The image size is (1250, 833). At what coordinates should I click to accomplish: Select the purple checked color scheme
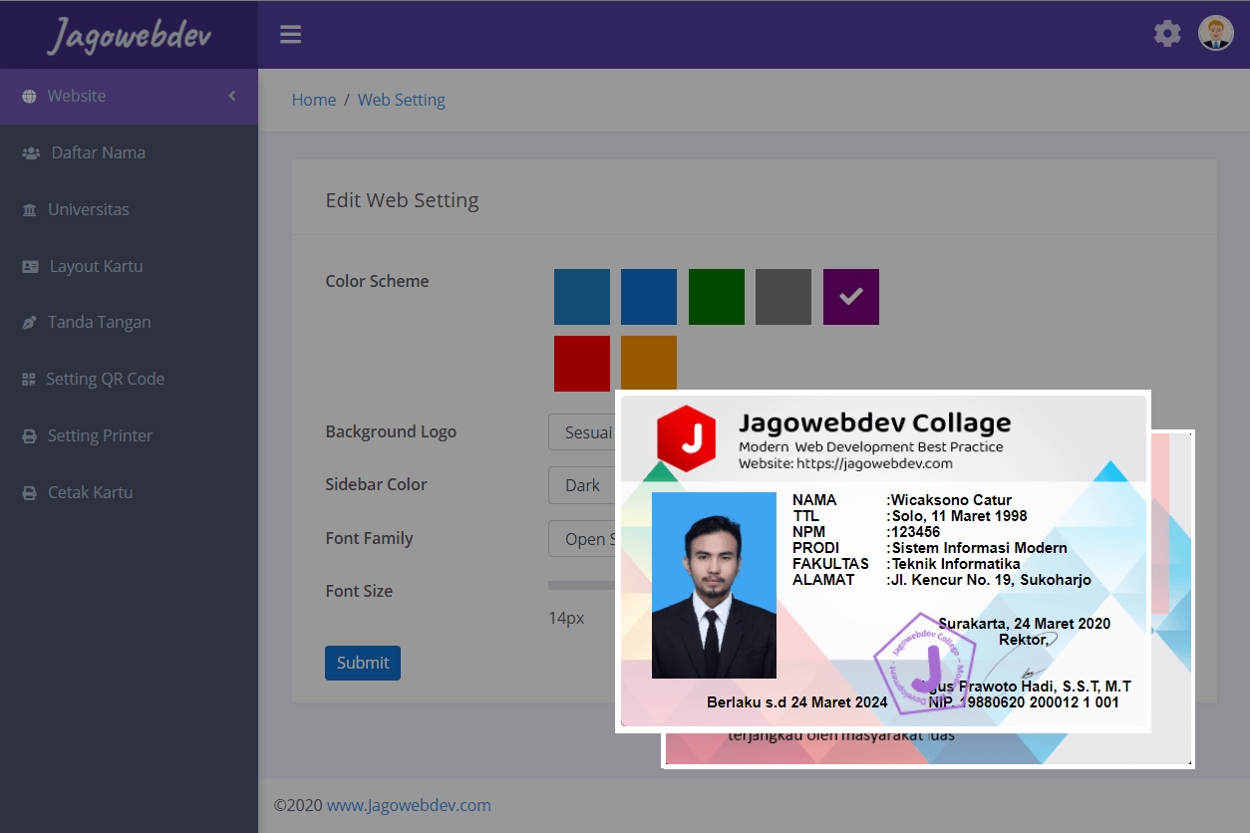coord(850,296)
